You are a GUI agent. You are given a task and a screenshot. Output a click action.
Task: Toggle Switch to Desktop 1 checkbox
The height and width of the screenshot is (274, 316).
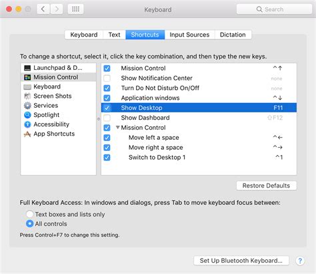pos(107,158)
